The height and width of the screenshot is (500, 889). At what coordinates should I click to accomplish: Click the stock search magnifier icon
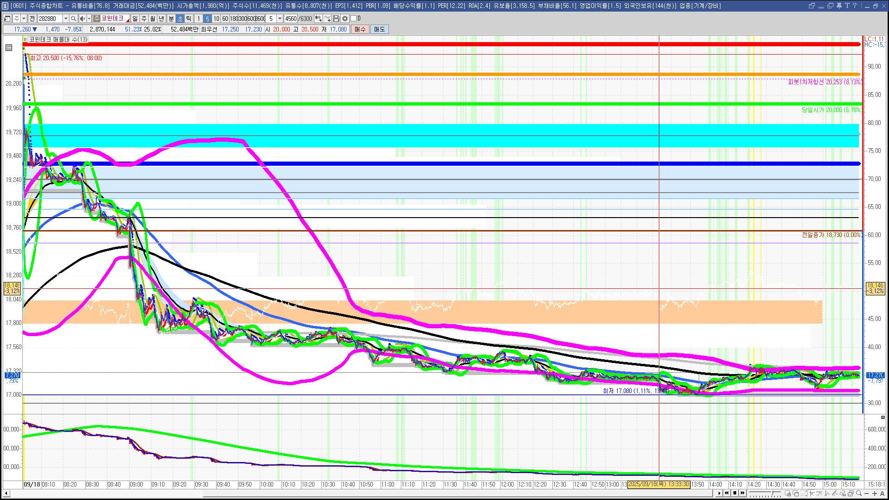pos(73,19)
